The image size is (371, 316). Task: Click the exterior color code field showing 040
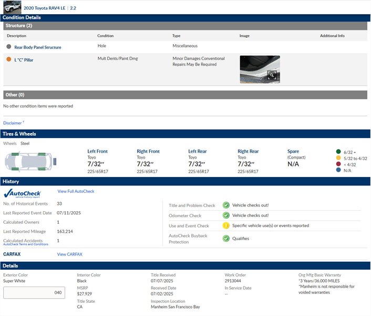coord(34,292)
